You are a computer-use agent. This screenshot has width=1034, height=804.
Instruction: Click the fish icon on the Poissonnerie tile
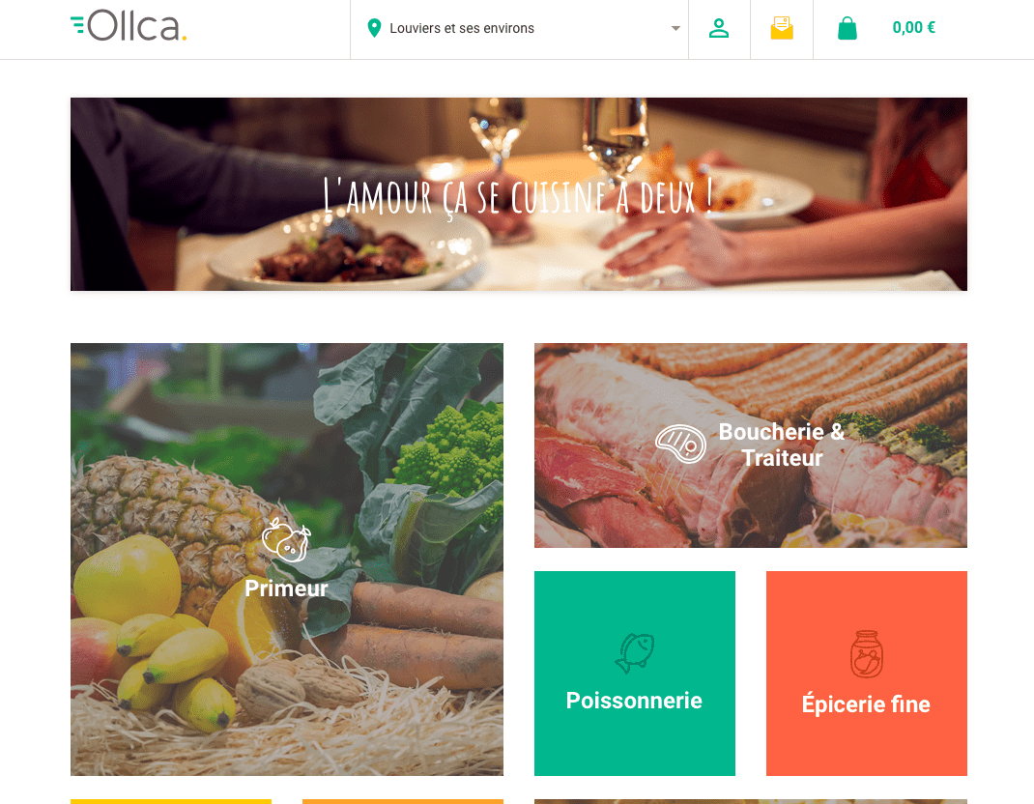634,653
